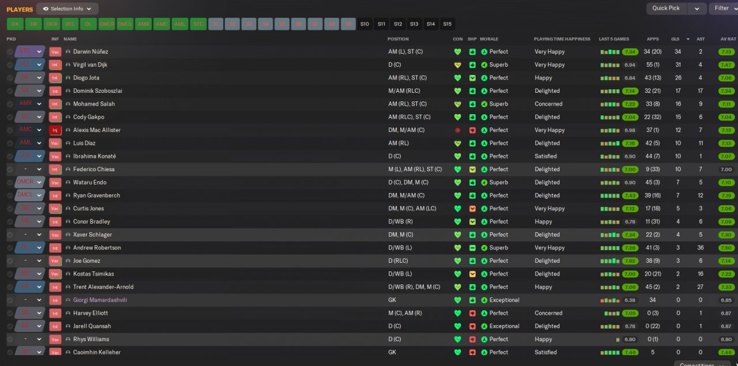
Task: Open Dominik Szoboszlai's player profile
Action: pos(97,91)
